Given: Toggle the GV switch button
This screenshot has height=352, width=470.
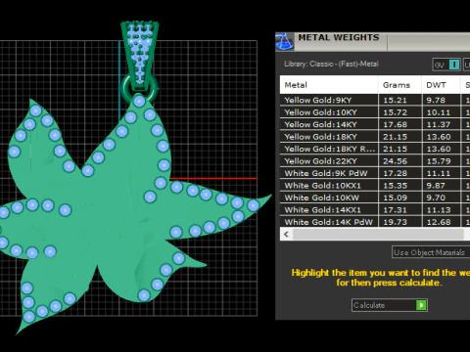Looking at the screenshot, I should pos(446,65).
